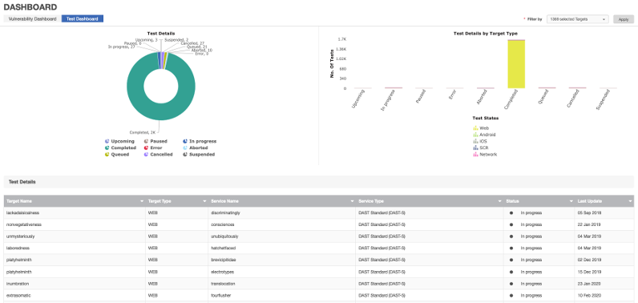The image size is (638, 303).
Task: Open the Status column filter arrow
Action: click(x=571, y=201)
